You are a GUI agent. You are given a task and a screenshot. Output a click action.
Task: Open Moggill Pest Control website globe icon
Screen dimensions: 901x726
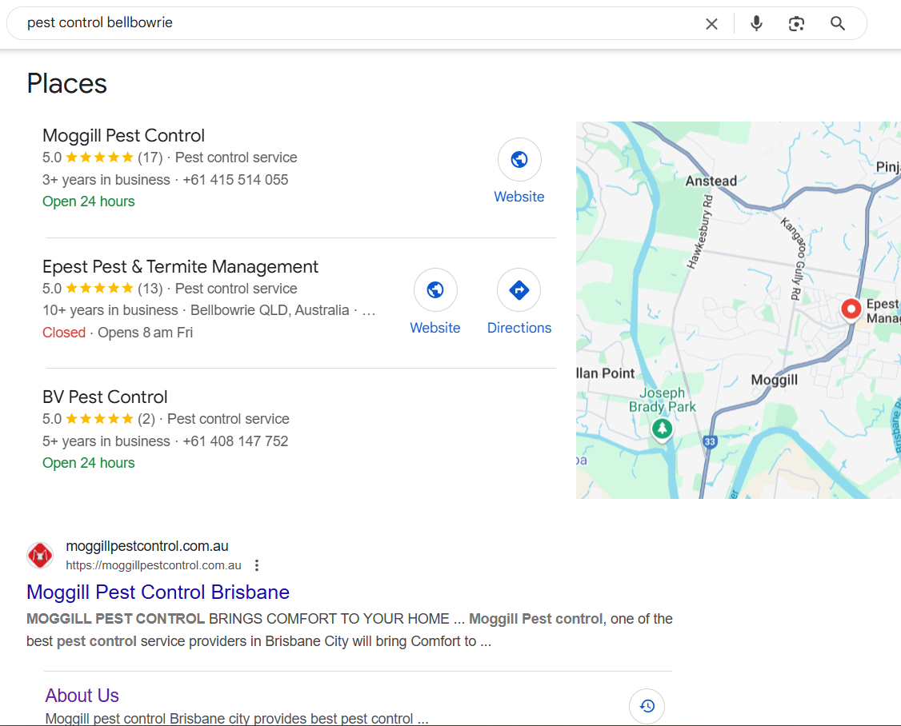(x=519, y=160)
